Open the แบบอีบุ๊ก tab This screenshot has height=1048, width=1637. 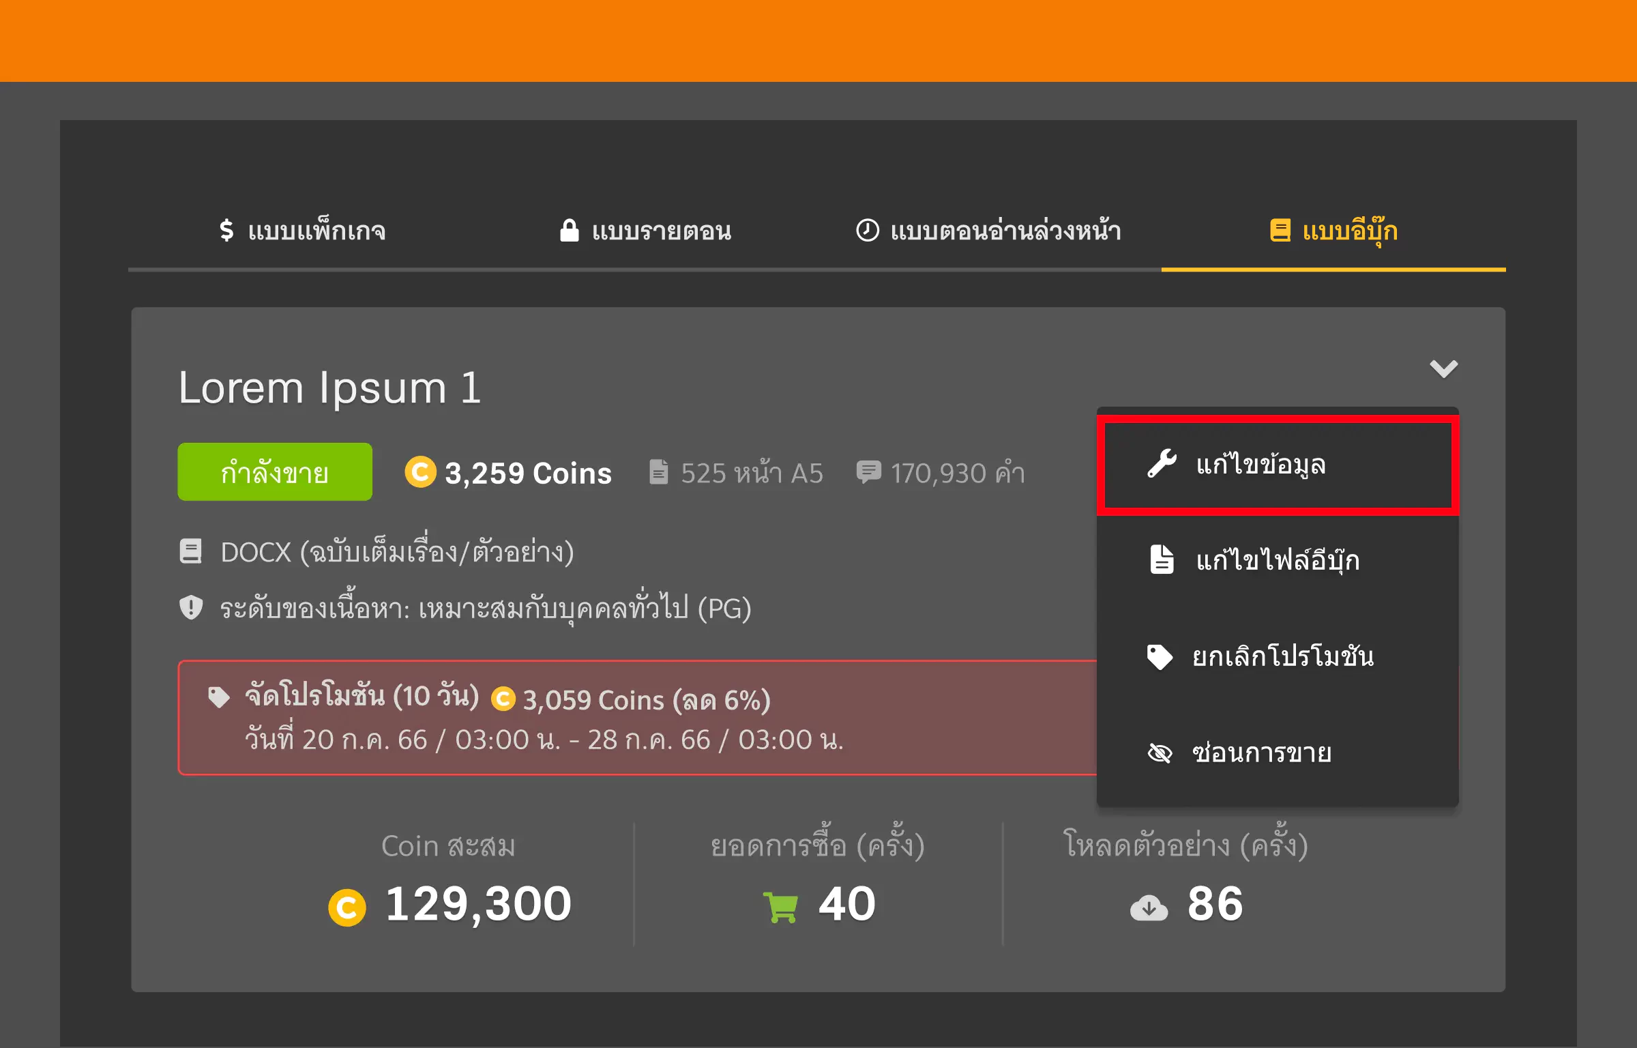point(1333,231)
